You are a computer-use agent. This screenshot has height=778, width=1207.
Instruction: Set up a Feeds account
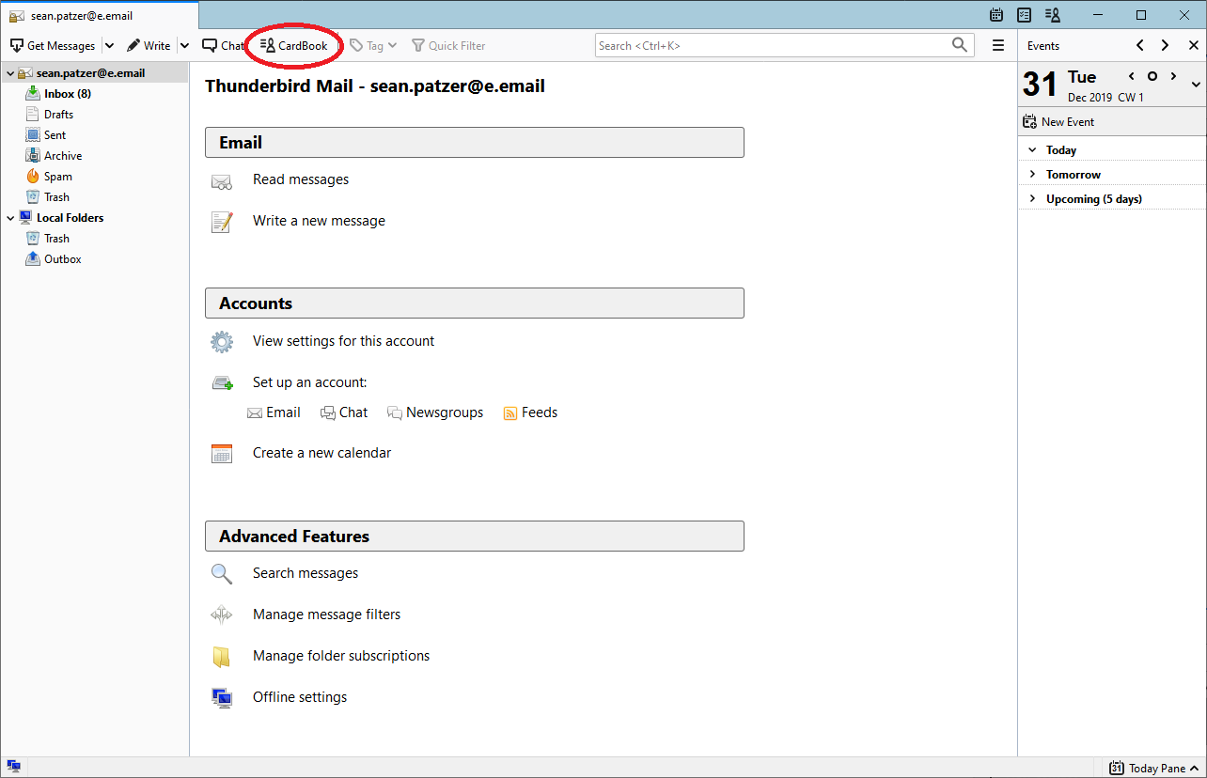(530, 412)
